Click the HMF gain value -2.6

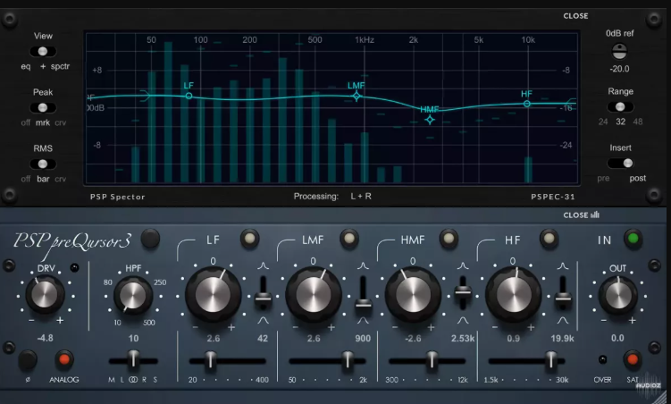click(x=413, y=339)
